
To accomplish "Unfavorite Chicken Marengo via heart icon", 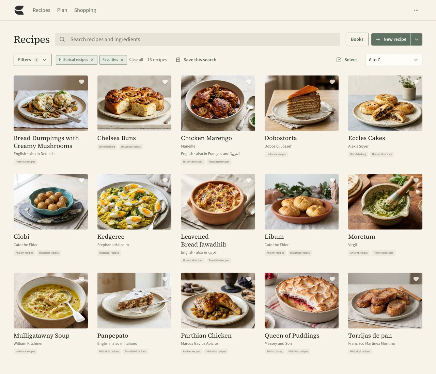I will pyautogui.click(x=249, y=82).
